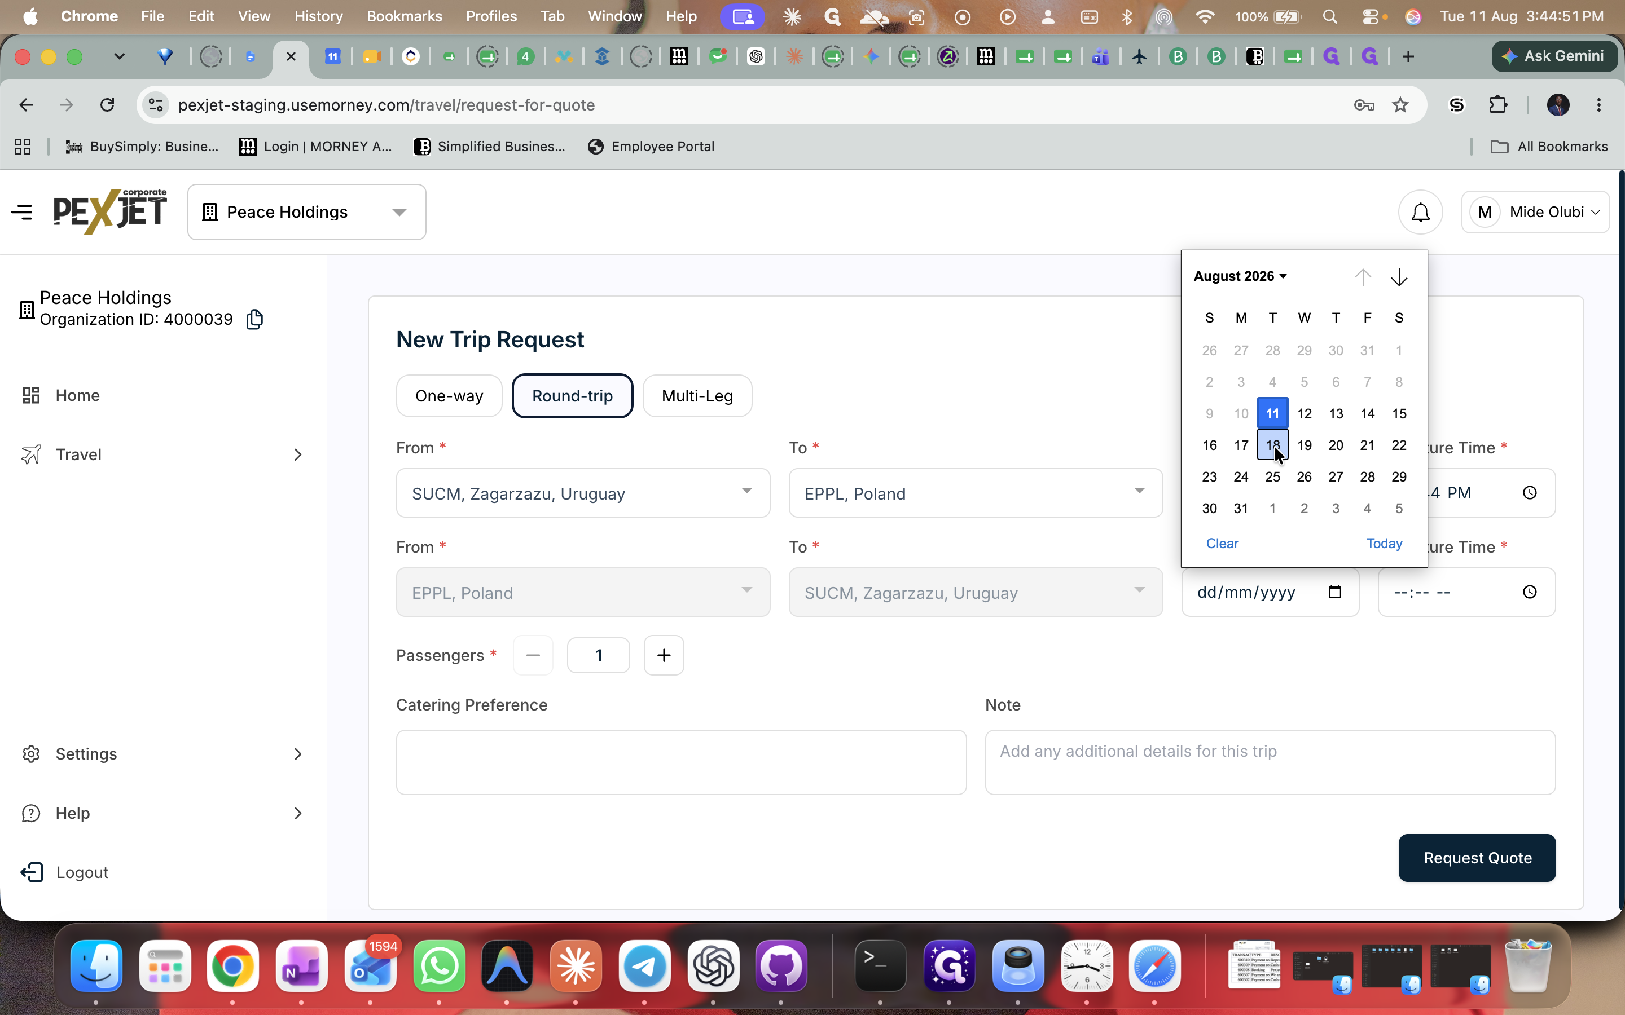Select the Multi-Leg trip type

pyautogui.click(x=697, y=396)
